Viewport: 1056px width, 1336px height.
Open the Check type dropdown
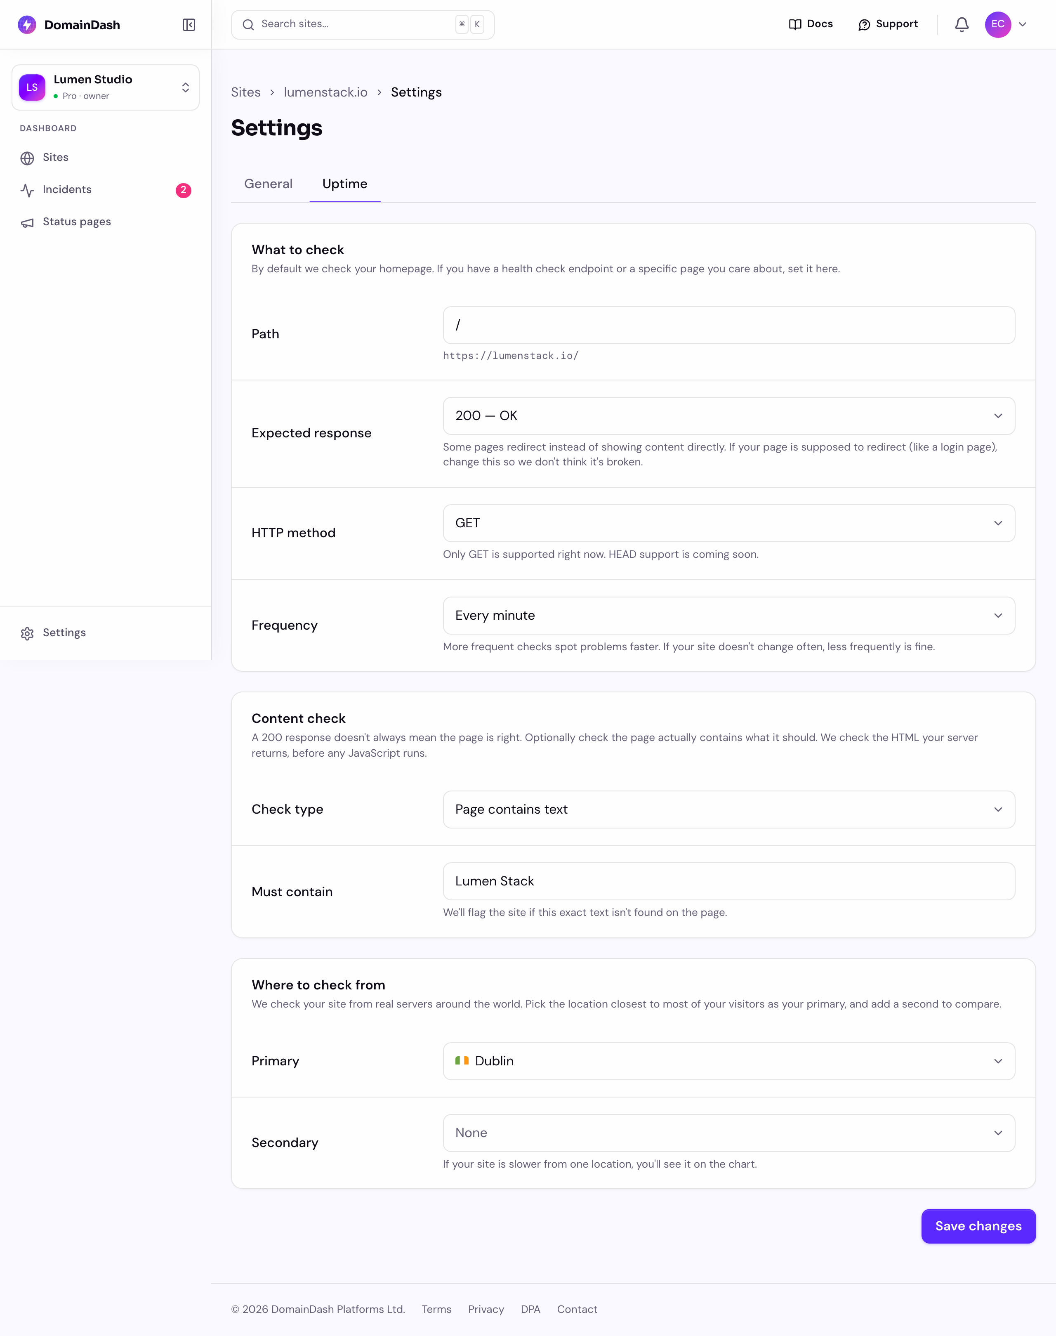click(x=729, y=810)
